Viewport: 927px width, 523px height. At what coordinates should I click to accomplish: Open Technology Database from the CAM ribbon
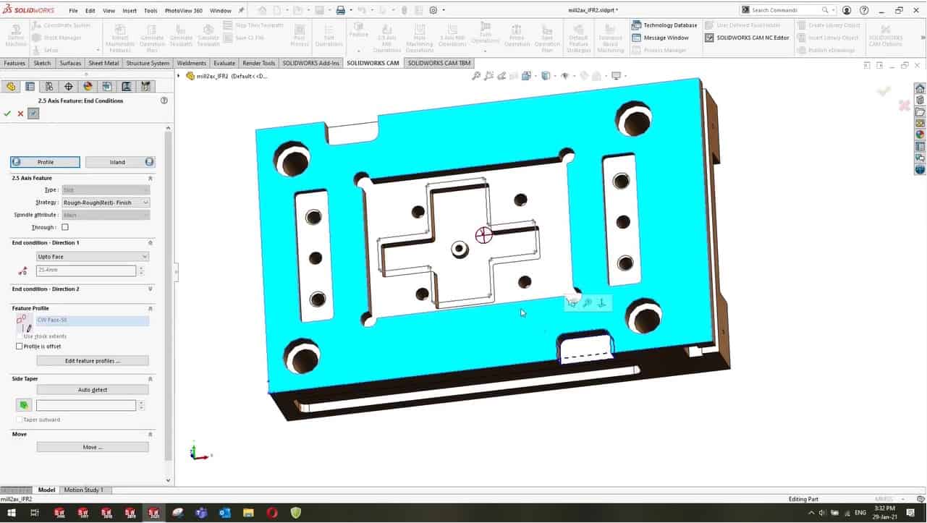(x=664, y=25)
